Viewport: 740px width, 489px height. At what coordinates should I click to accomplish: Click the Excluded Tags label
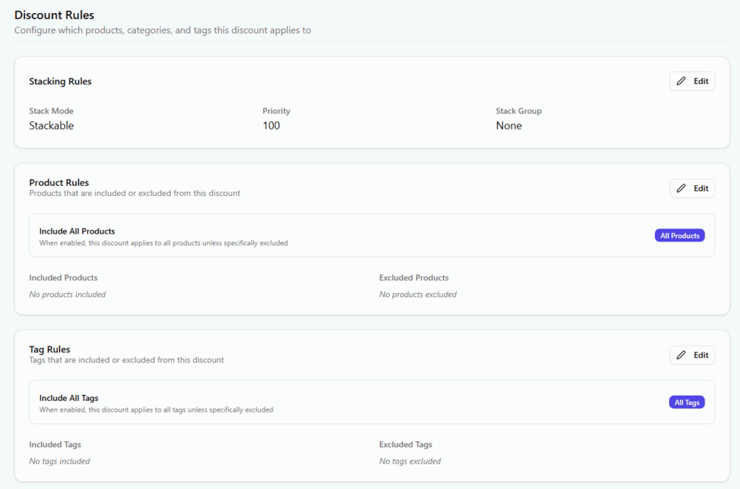click(x=405, y=445)
